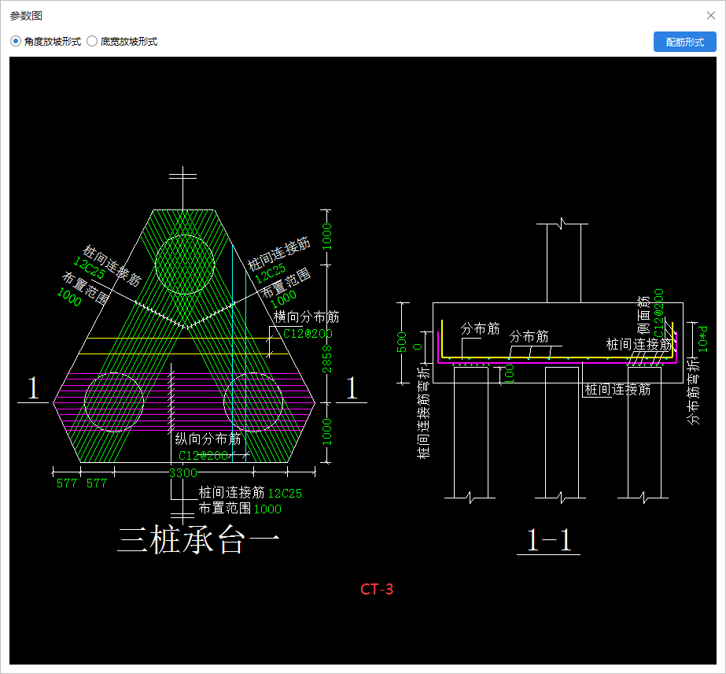
Task: Open the 配筋形式 button
Action: [x=685, y=42]
